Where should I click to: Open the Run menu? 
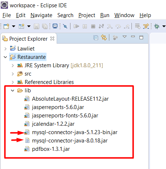click(x=105, y=15)
